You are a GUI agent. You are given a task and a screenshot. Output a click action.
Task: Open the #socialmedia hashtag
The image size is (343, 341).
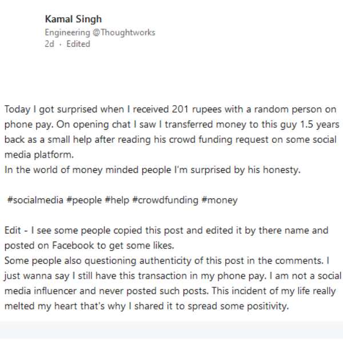[33, 200]
